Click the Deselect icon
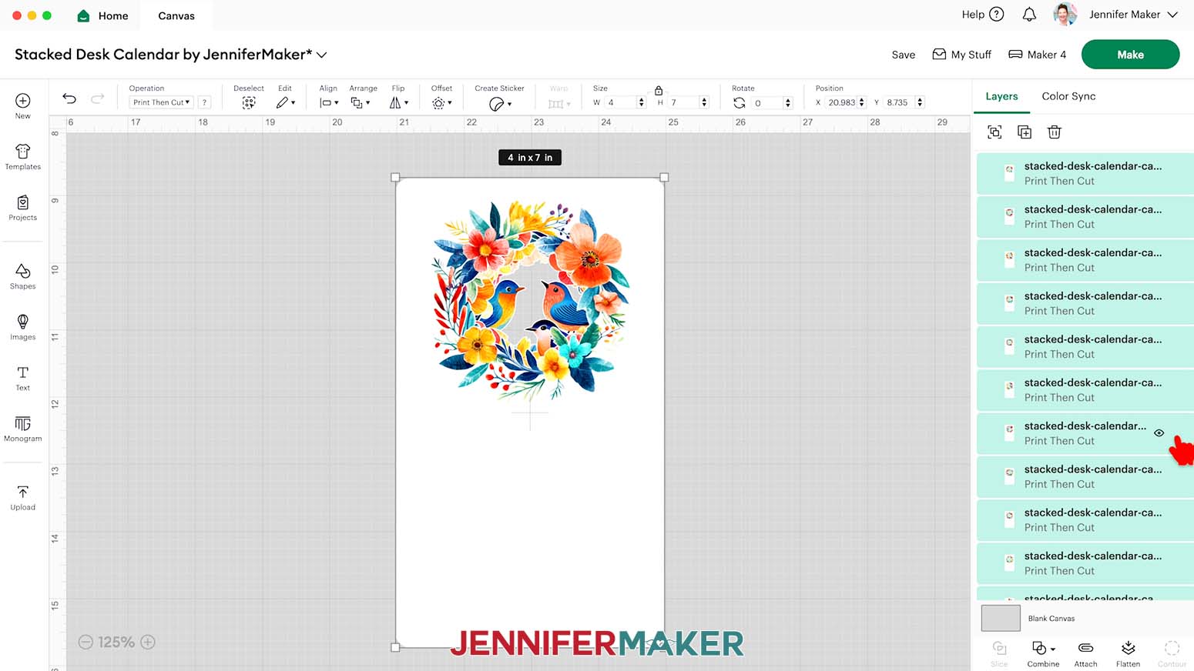The height and width of the screenshot is (671, 1194). [x=248, y=102]
